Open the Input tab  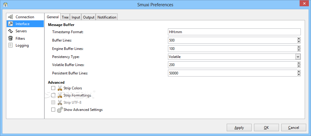coord(76,17)
